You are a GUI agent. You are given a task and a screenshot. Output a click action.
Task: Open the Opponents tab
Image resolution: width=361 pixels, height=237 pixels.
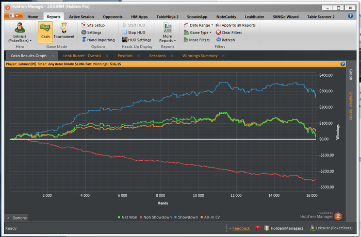tap(112, 16)
